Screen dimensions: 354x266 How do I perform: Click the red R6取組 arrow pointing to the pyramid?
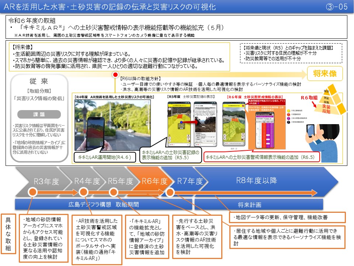point(315,105)
